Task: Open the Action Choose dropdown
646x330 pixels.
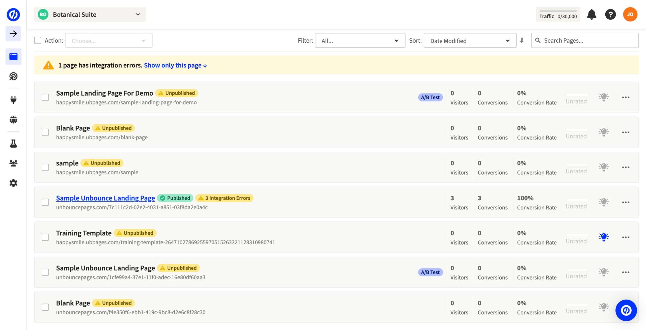Action: point(109,40)
